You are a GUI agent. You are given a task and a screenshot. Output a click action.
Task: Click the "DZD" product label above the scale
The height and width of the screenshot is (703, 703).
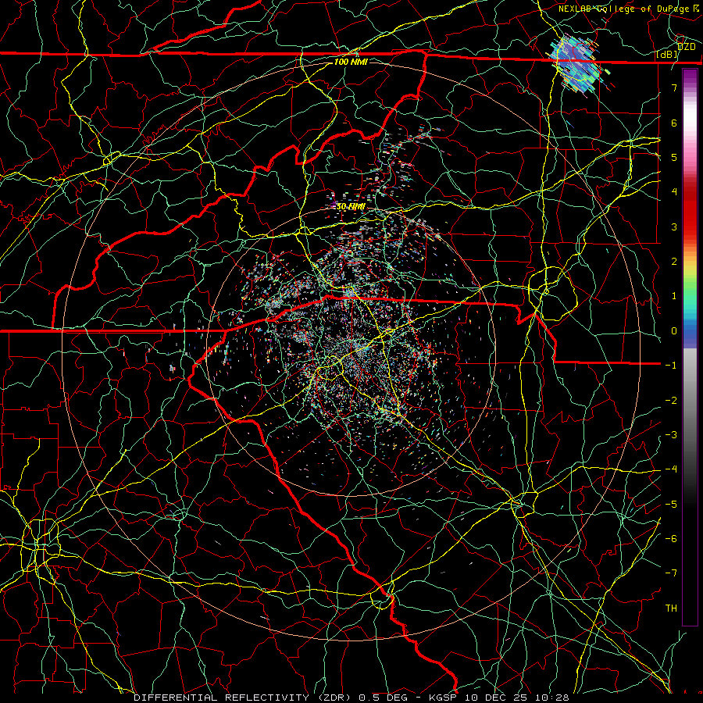[x=687, y=47]
